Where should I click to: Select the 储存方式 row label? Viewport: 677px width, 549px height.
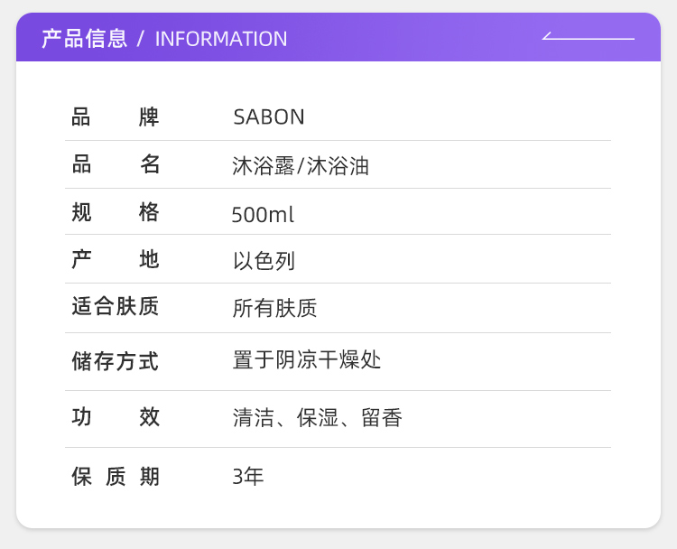coord(116,362)
